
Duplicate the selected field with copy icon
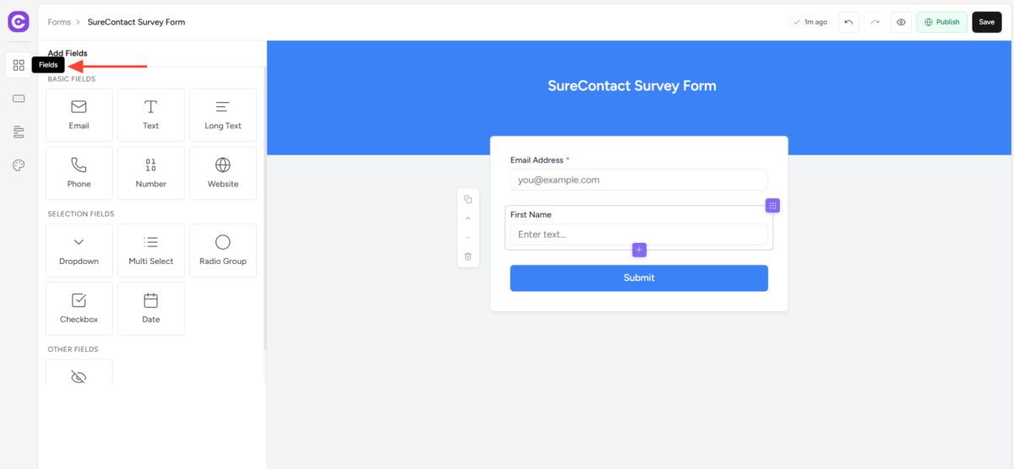[468, 199]
